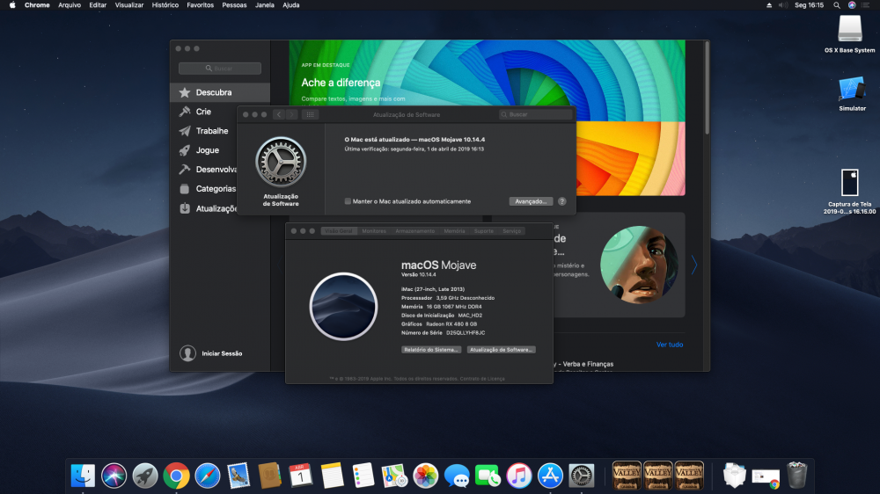Open the Favoritos menu
Screen dimensions: 880x494
(x=201, y=5)
